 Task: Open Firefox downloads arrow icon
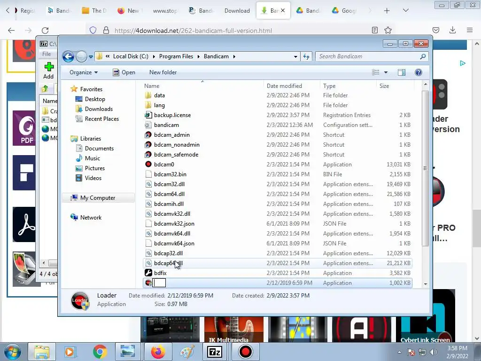coord(452,30)
